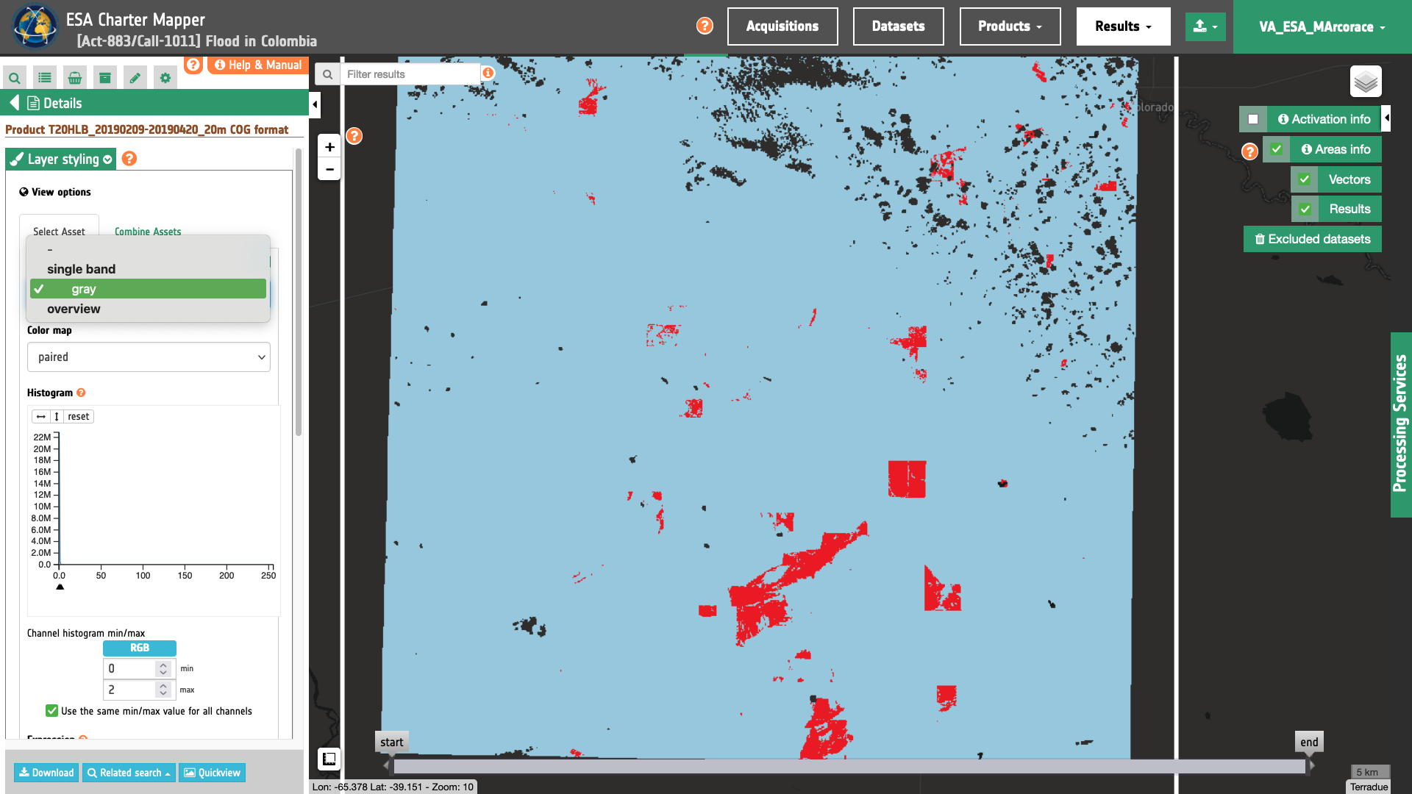Open the help icon above the toolbar
The height and width of the screenshot is (794, 1412).
(193, 65)
